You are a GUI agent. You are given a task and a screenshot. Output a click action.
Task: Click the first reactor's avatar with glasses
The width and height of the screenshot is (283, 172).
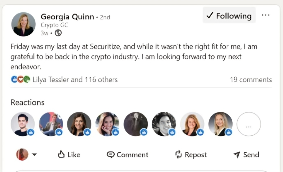click(x=23, y=124)
